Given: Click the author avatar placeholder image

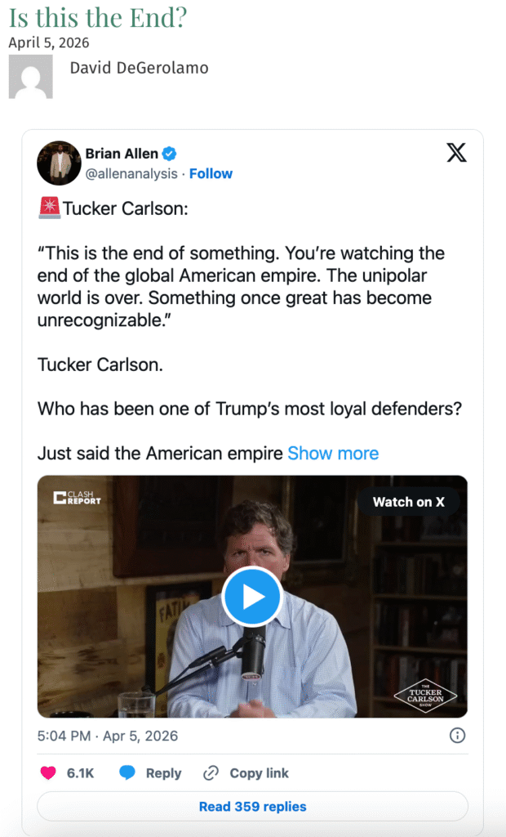Looking at the screenshot, I should 30,77.
